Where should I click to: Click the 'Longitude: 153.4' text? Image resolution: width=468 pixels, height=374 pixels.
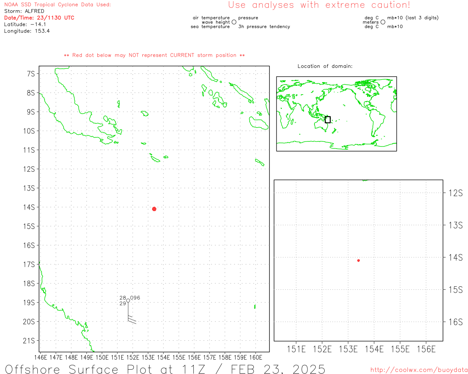pyautogui.click(x=27, y=31)
